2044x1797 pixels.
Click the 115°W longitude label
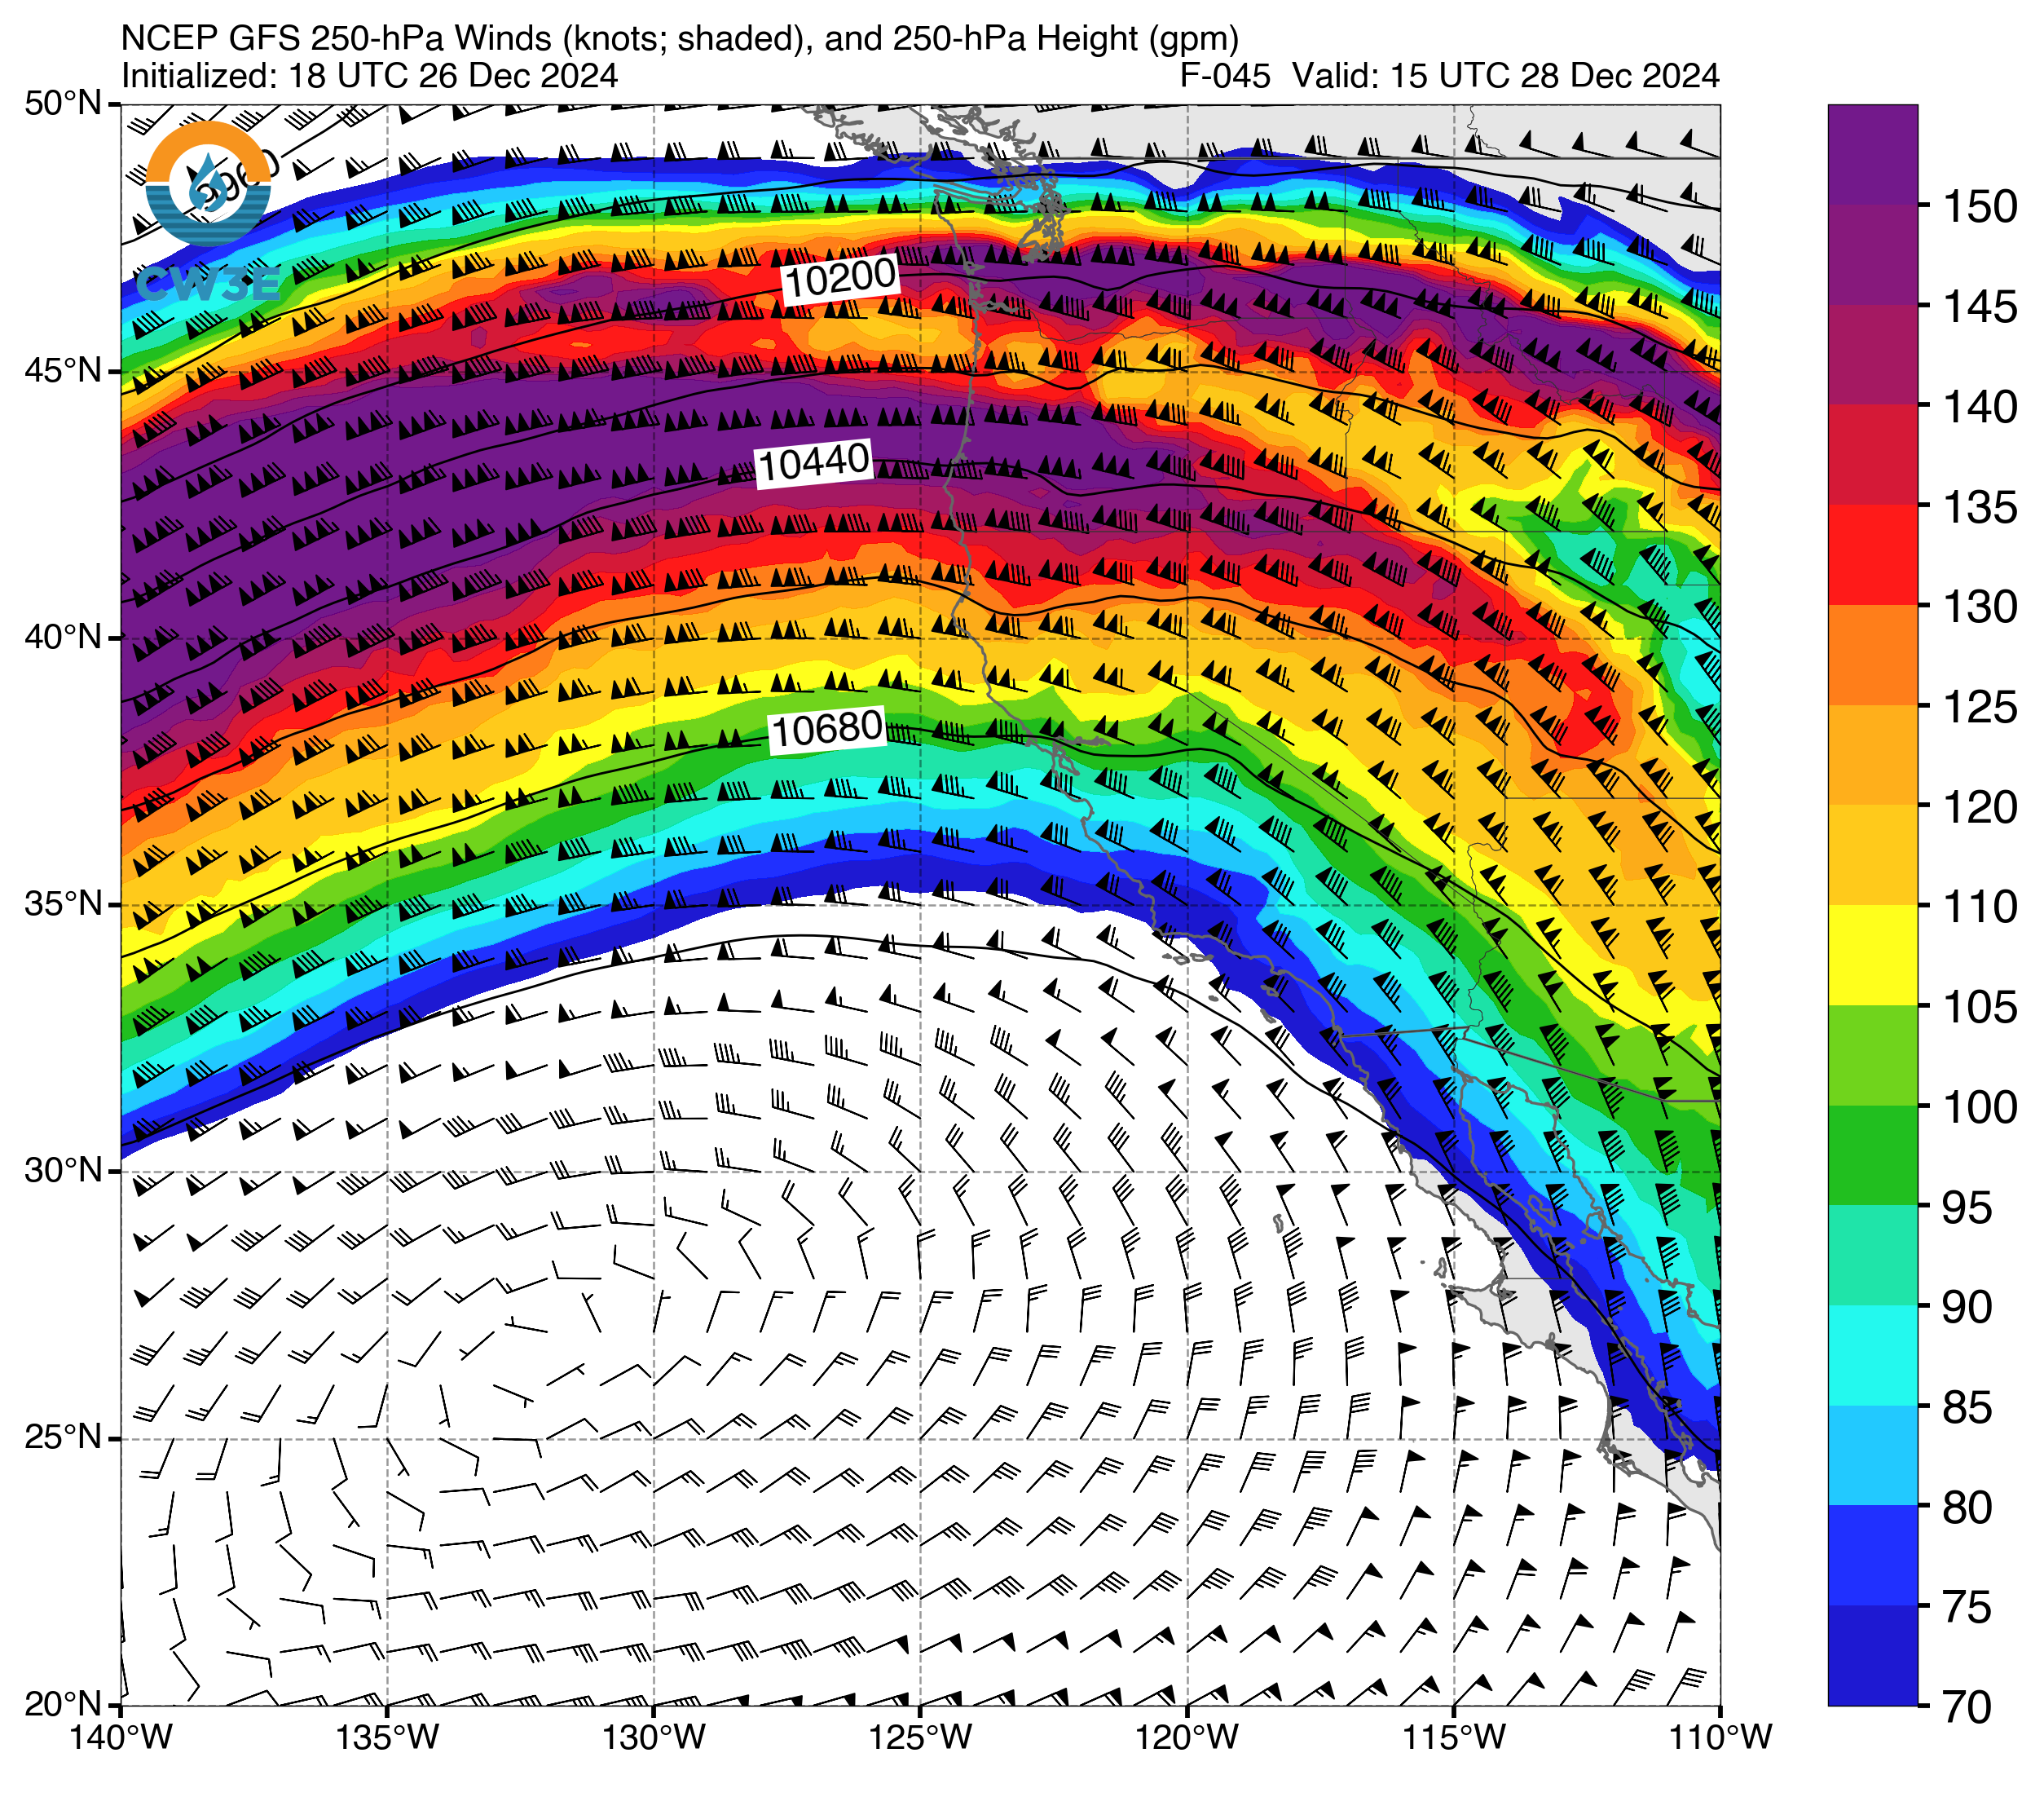point(1454,1738)
